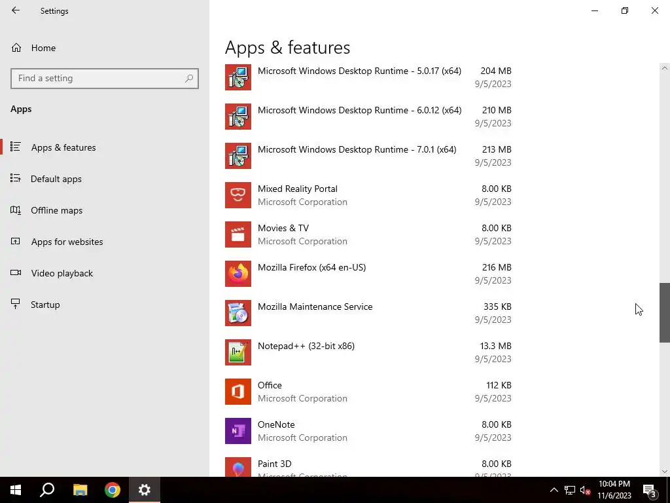Viewport: 670px width, 503px height.
Task: Click the Mozilla Firefox logo icon
Action: [x=238, y=274]
